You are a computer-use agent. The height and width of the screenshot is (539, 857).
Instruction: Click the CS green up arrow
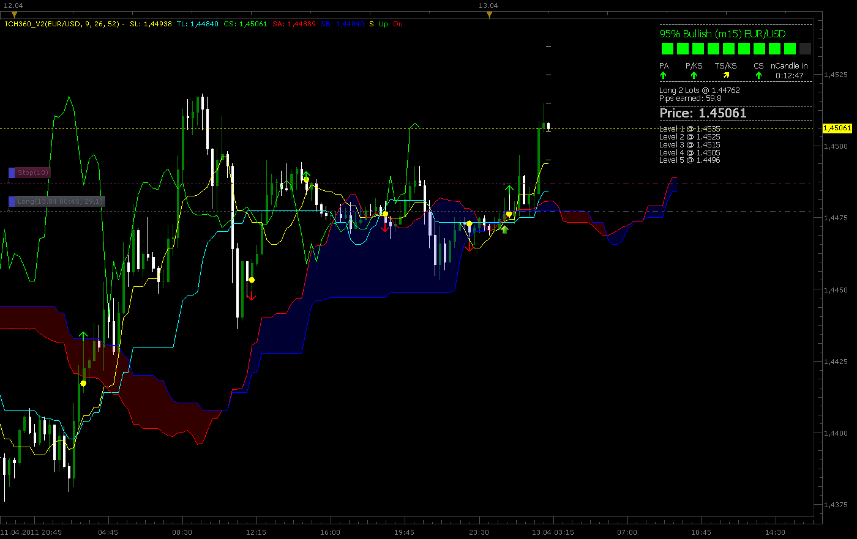758,75
